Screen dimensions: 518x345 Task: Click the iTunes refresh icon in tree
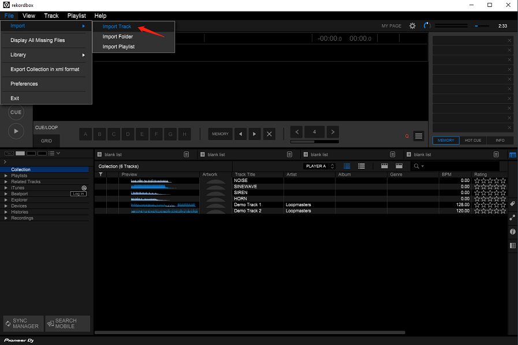click(84, 188)
